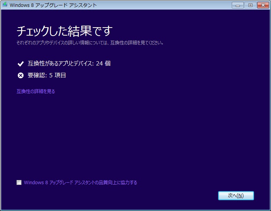Click the 次へ(N) button
The height and width of the screenshot is (211, 271).
[236, 195]
